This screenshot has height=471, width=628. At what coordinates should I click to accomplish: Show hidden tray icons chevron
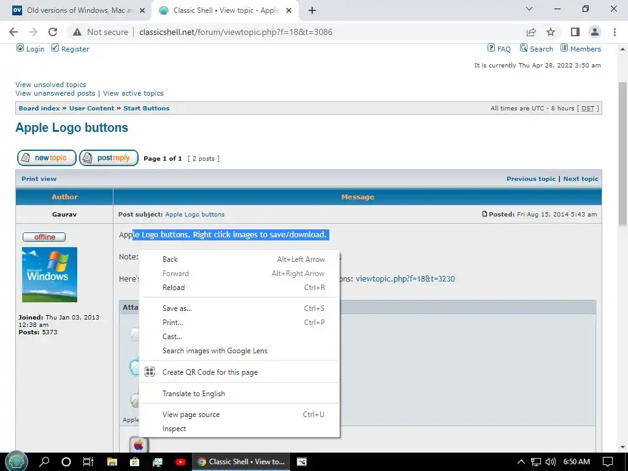point(521,462)
